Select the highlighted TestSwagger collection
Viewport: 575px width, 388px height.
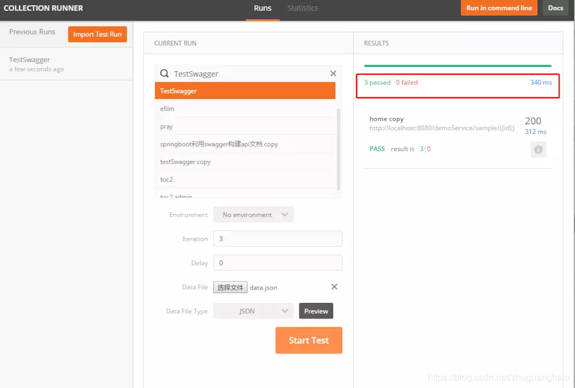(x=245, y=91)
